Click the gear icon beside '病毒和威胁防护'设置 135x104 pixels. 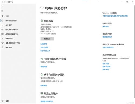point(42,59)
